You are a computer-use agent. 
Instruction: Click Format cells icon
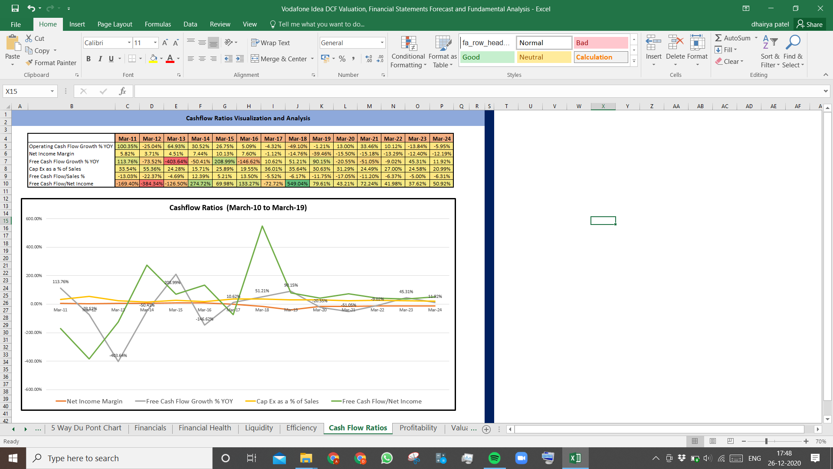[697, 43]
